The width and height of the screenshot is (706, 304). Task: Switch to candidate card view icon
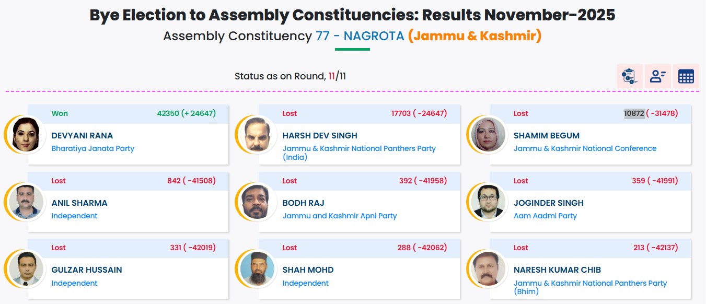pos(658,76)
